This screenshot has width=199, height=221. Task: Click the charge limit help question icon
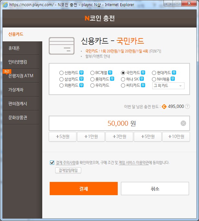(x=187, y=106)
